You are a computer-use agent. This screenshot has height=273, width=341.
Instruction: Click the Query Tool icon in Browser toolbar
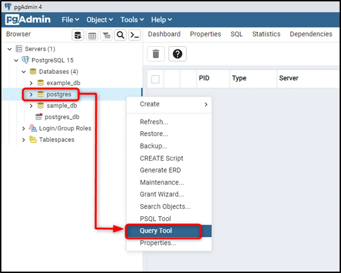(78, 35)
